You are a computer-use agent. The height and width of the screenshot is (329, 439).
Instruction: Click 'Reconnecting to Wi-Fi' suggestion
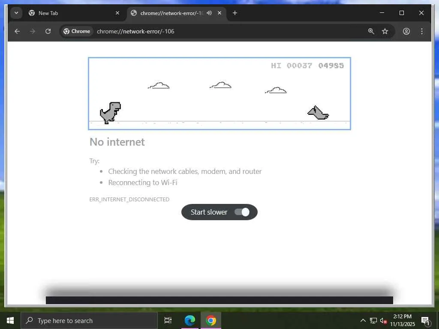[143, 182]
